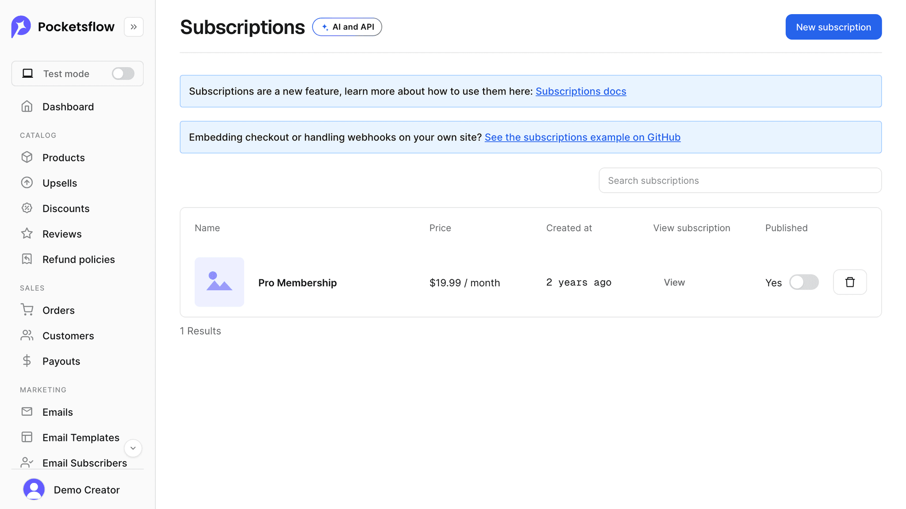
Task: Click the 2 years ago cell
Action: (x=579, y=283)
